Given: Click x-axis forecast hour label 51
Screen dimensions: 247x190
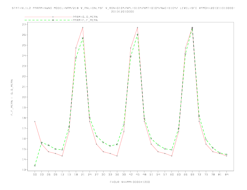Looking at the screenshot, I should 151,174.
